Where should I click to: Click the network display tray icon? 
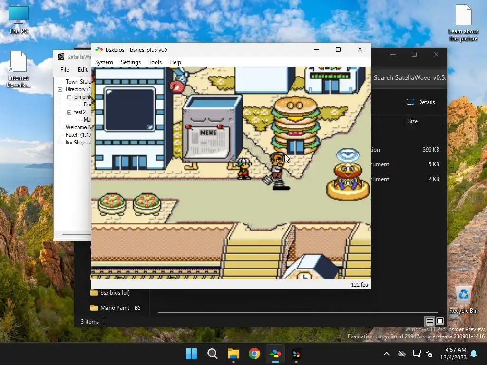417,354
